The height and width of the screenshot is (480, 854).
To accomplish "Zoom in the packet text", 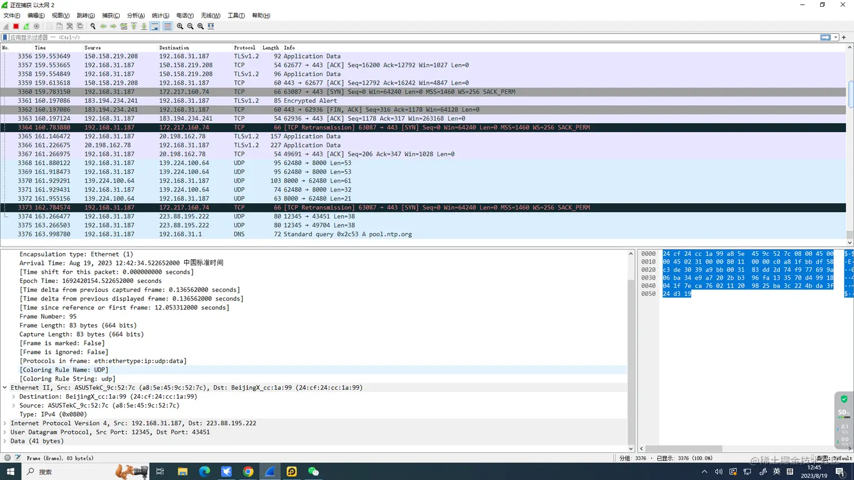I will point(180,26).
